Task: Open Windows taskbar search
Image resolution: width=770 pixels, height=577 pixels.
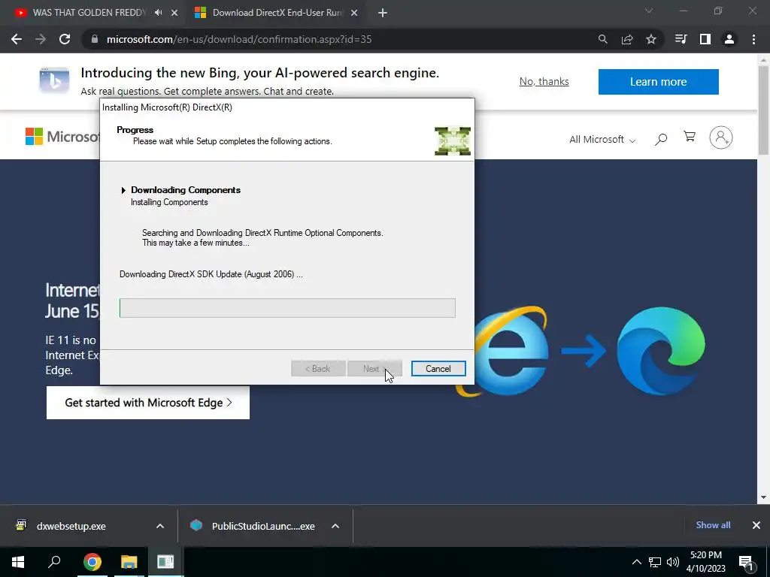Action: pos(54,562)
